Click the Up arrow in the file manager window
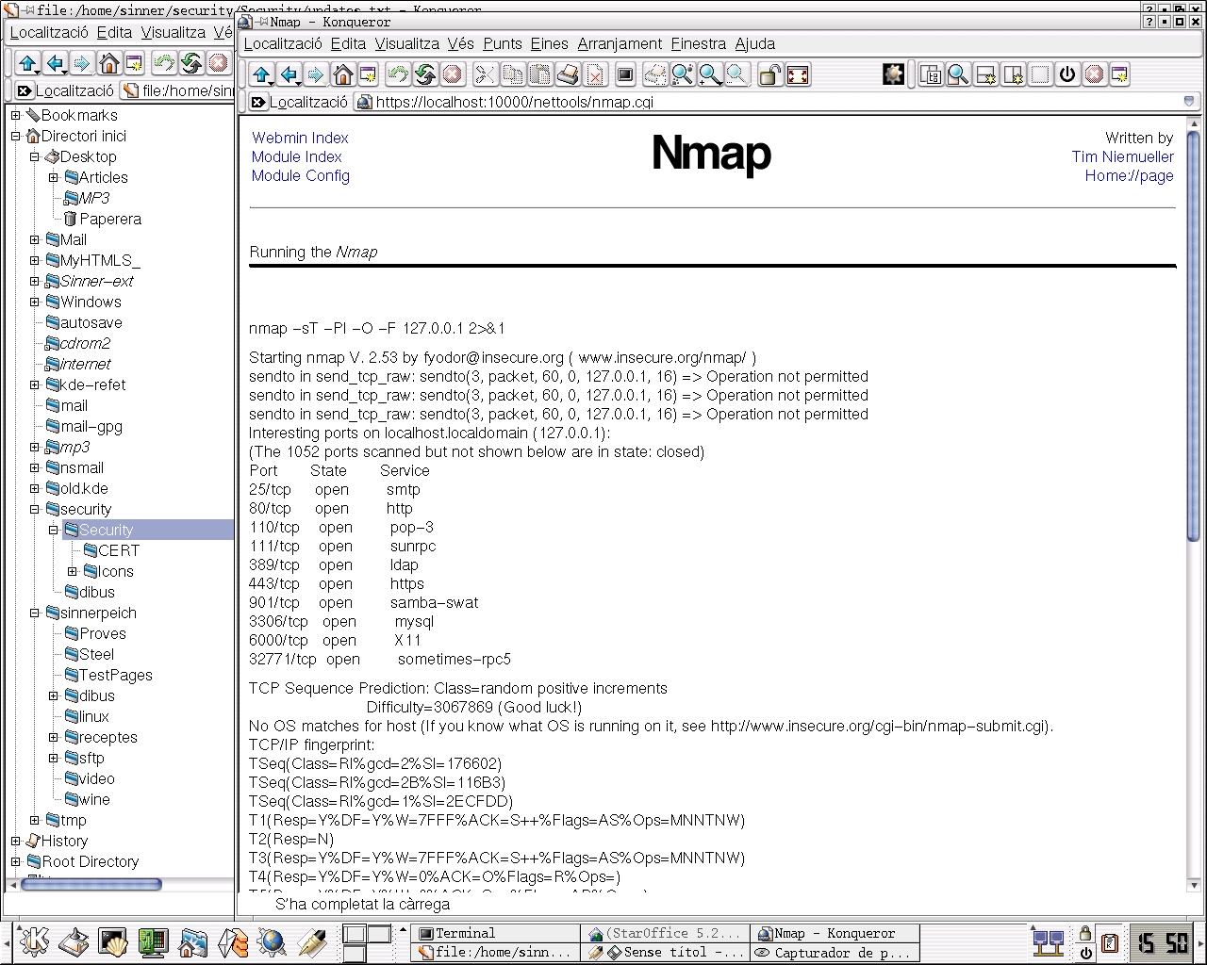Viewport: 1207px width, 965px height. click(x=27, y=63)
